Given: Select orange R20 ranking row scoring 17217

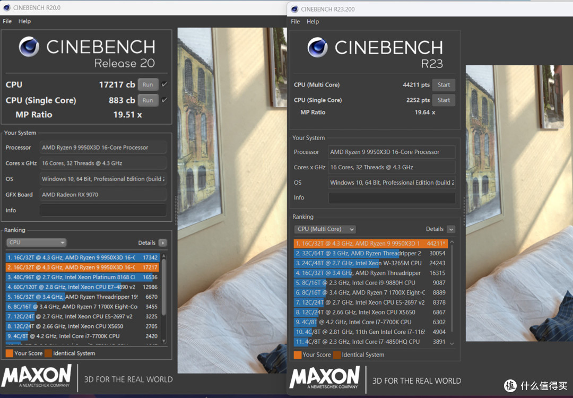Looking at the screenshot, I should click(x=82, y=267).
